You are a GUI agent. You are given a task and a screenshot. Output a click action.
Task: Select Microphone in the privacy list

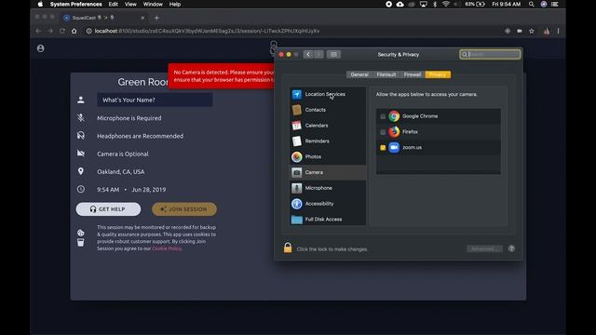coord(328,188)
